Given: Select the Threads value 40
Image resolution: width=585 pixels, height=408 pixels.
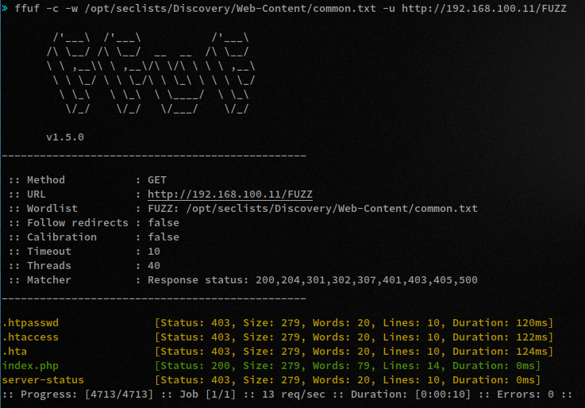Looking at the screenshot, I should (154, 266).
